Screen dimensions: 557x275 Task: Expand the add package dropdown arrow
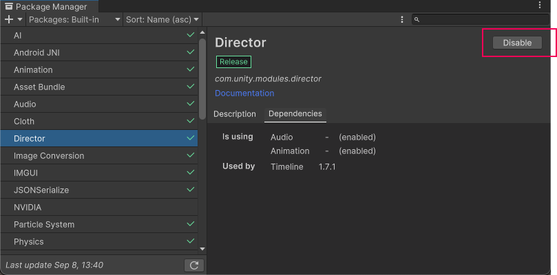[x=19, y=20]
